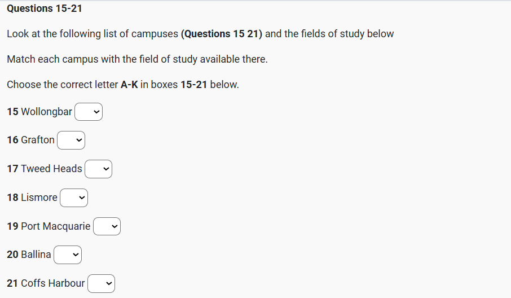511x298 pixels.
Task: Click the "16 Grafton" campus label
Action: point(31,140)
